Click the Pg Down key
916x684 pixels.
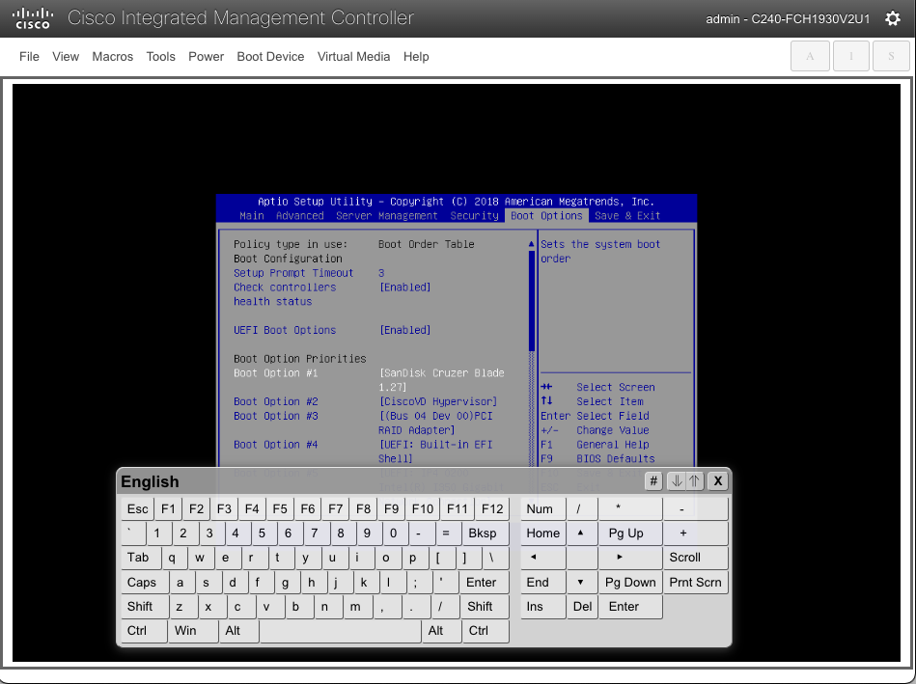[x=630, y=583]
